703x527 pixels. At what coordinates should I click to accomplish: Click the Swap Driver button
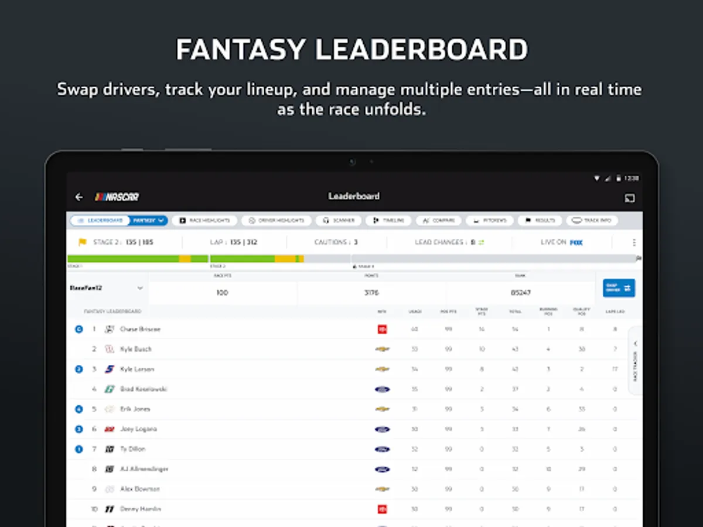point(619,288)
